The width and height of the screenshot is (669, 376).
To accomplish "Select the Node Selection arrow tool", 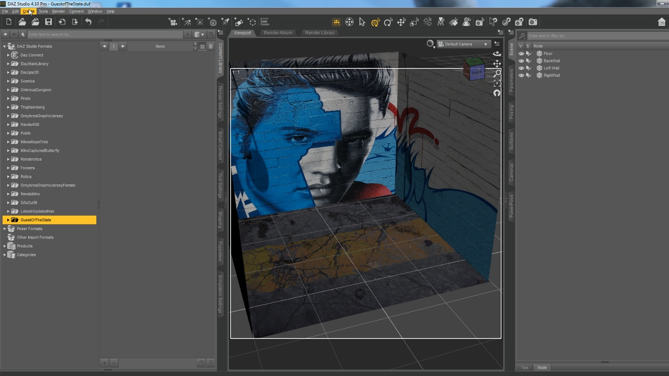I will tap(362, 22).
